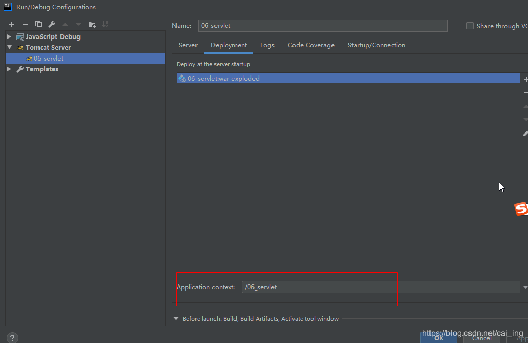Click the Name input field
Screen dimensions: 528x343
point(323,26)
